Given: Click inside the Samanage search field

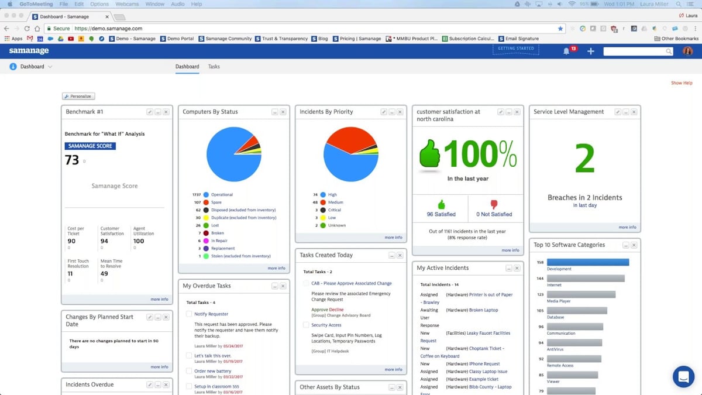Looking at the screenshot, I should coord(635,51).
